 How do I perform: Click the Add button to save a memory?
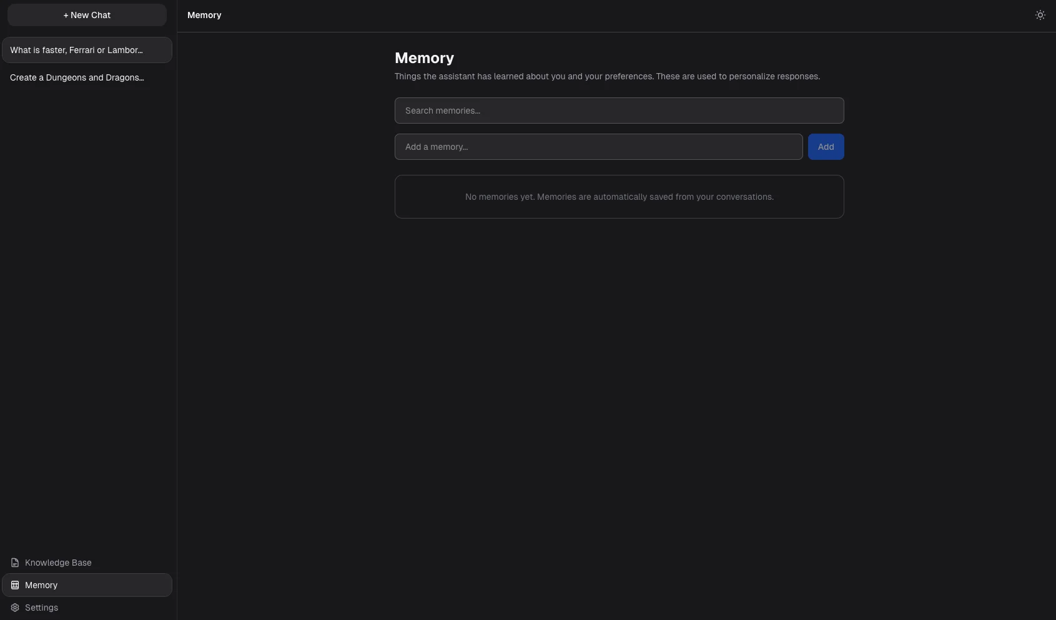pyautogui.click(x=826, y=146)
